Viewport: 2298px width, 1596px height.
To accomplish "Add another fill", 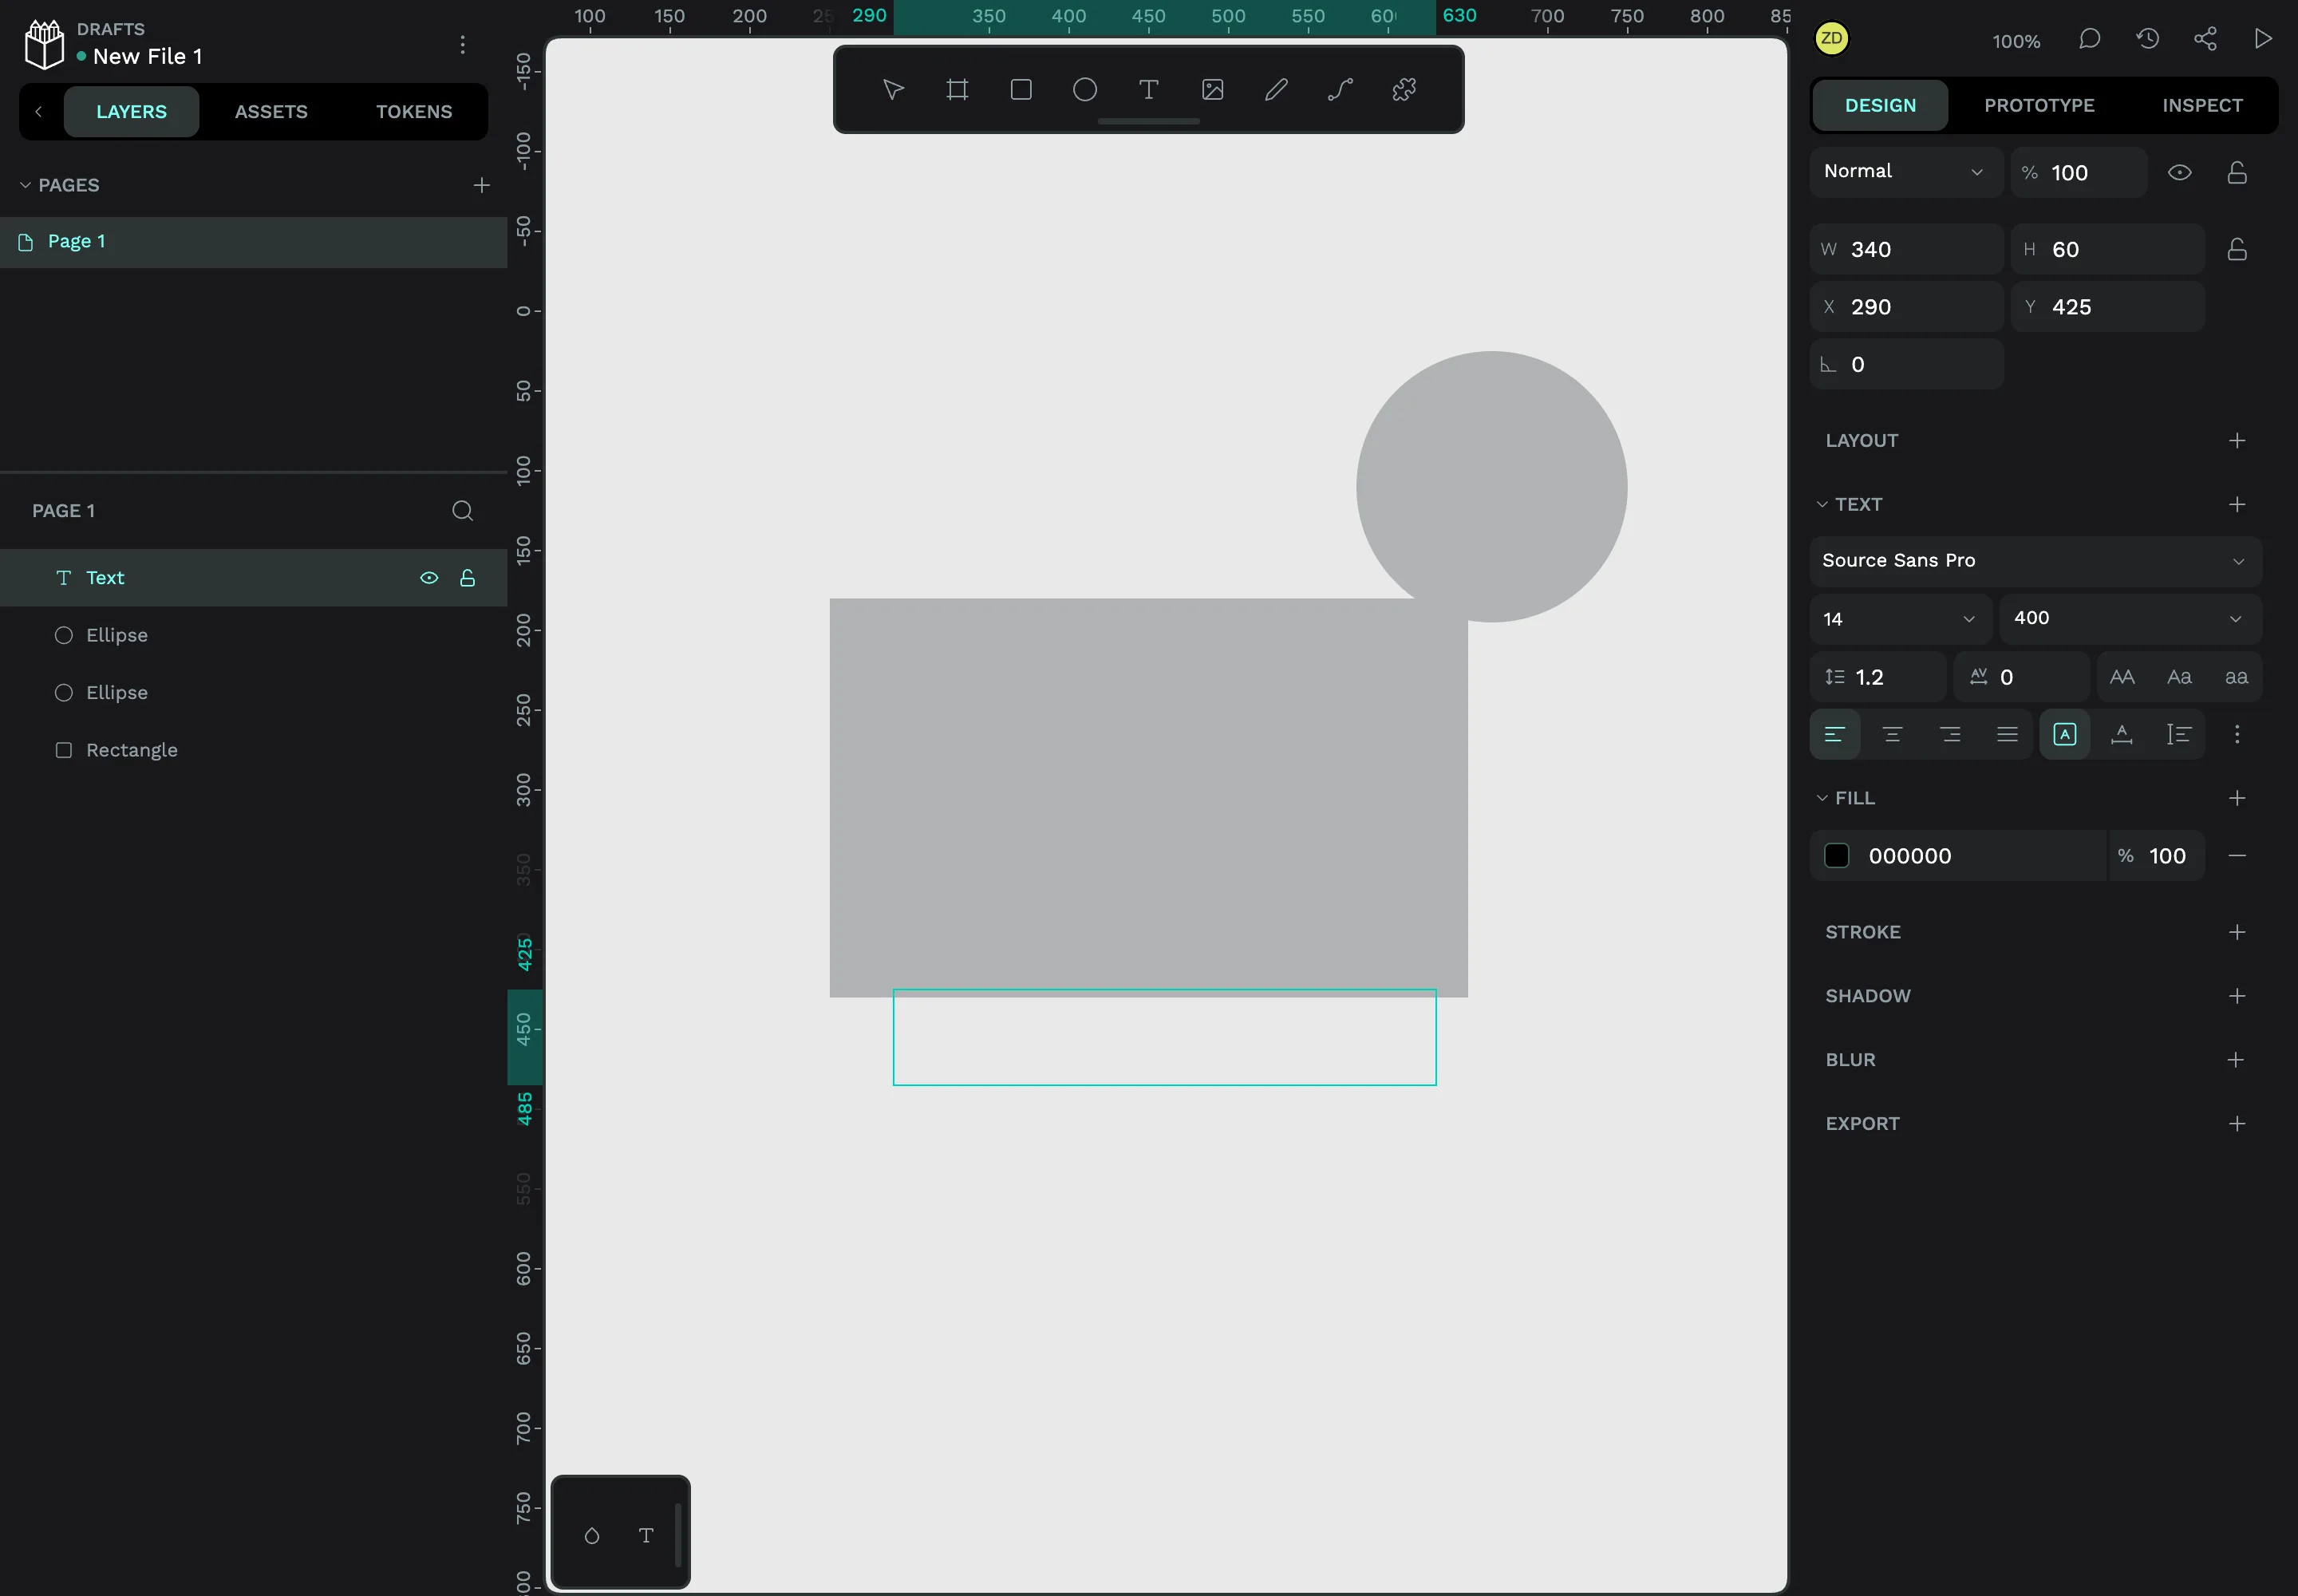I will point(2237,798).
